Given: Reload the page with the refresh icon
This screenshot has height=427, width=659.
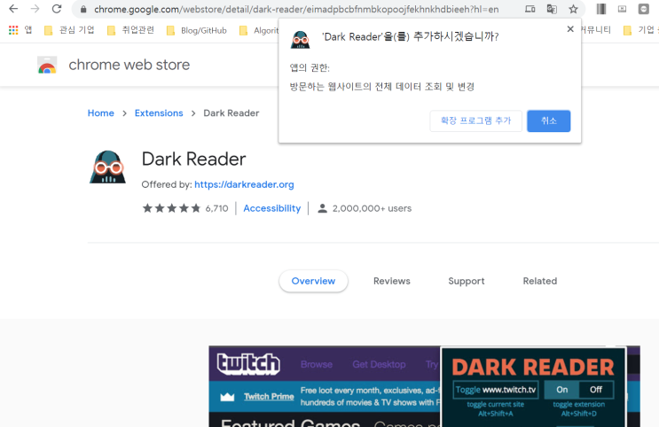Looking at the screenshot, I should click(x=57, y=9).
